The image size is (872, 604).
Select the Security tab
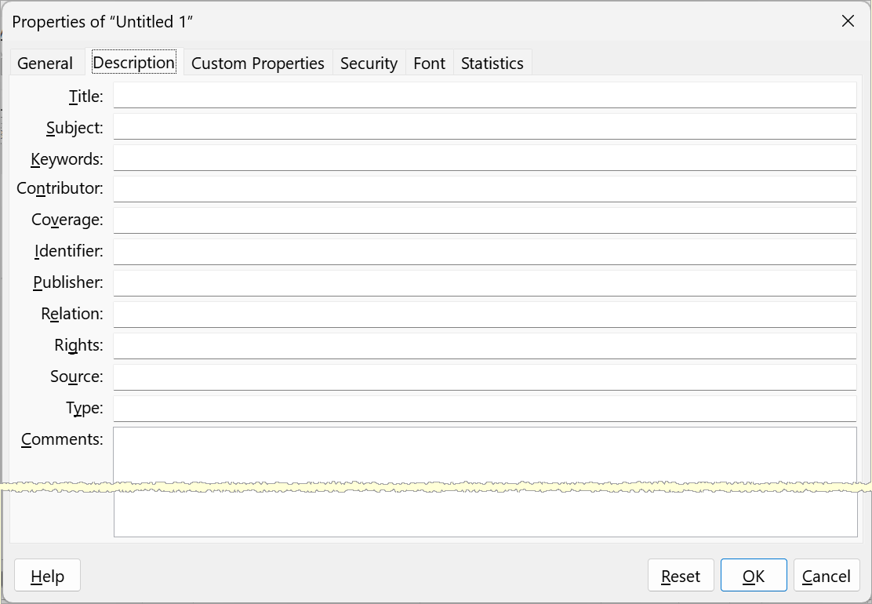click(x=369, y=64)
